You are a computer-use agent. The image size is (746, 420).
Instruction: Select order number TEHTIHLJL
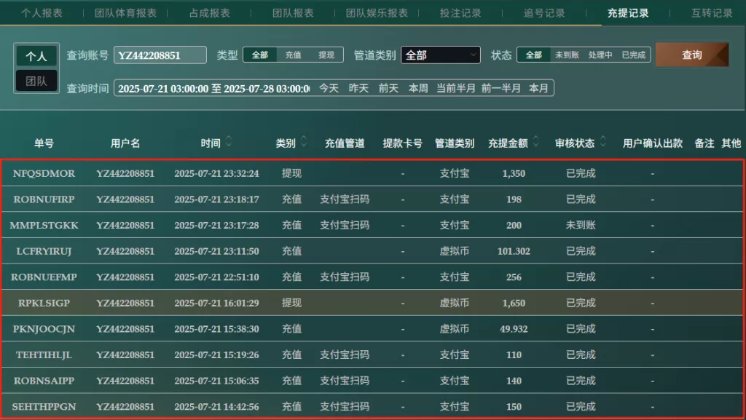click(x=44, y=355)
